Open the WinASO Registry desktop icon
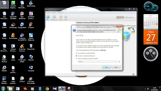161x91 pixels. point(13,5)
